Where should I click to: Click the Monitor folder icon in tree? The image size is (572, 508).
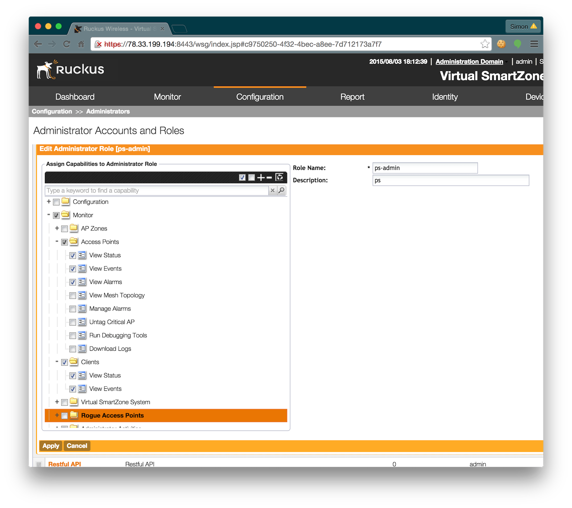(x=65, y=215)
